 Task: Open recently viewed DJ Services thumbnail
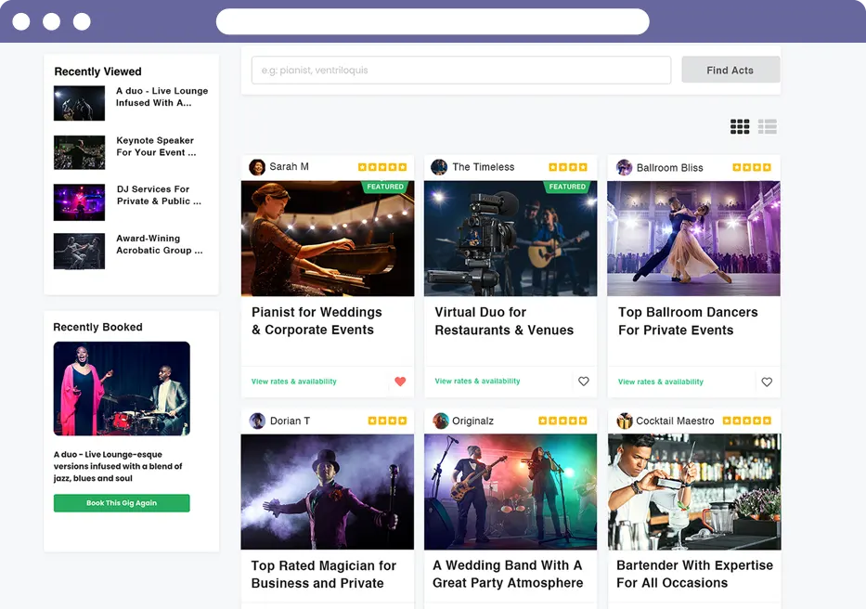pyautogui.click(x=79, y=202)
